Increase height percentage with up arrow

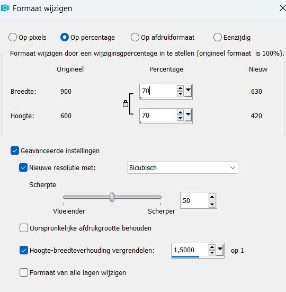coord(180,112)
